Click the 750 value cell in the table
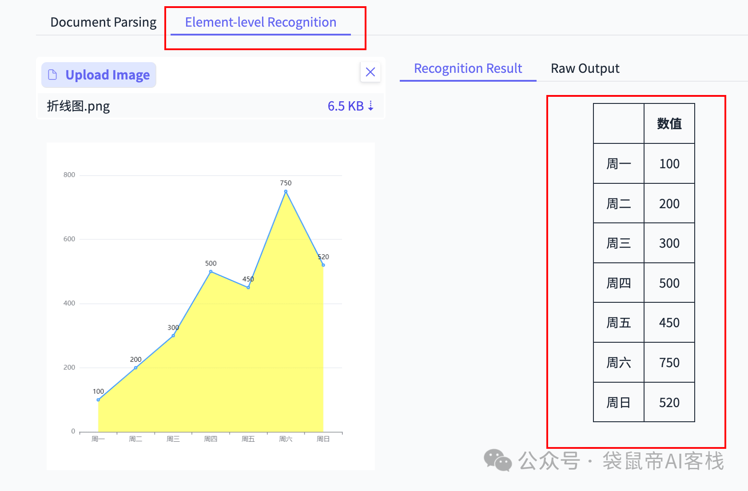The width and height of the screenshot is (748, 491). point(669,363)
